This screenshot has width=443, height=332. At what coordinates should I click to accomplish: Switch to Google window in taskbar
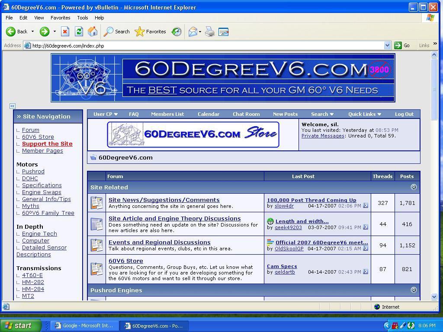pos(83,326)
